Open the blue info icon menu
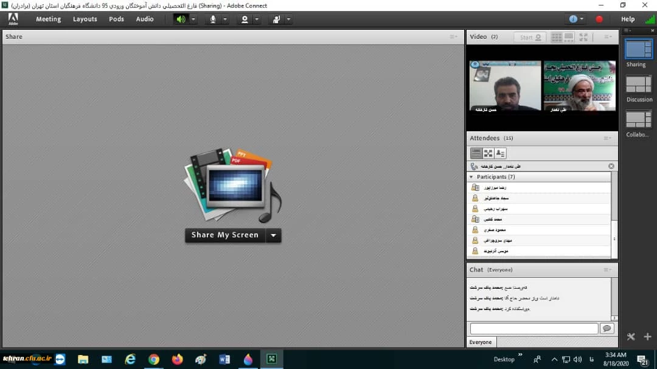Image resolution: width=657 pixels, height=369 pixels. tap(572, 19)
